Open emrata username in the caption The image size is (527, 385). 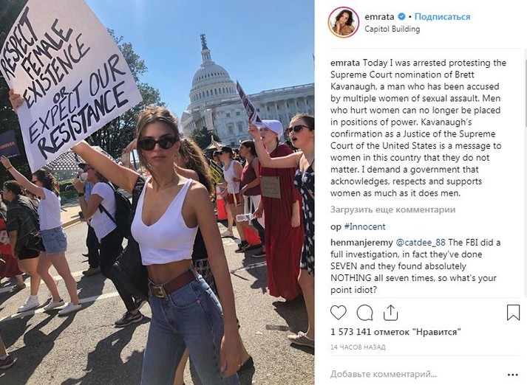[x=345, y=63]
